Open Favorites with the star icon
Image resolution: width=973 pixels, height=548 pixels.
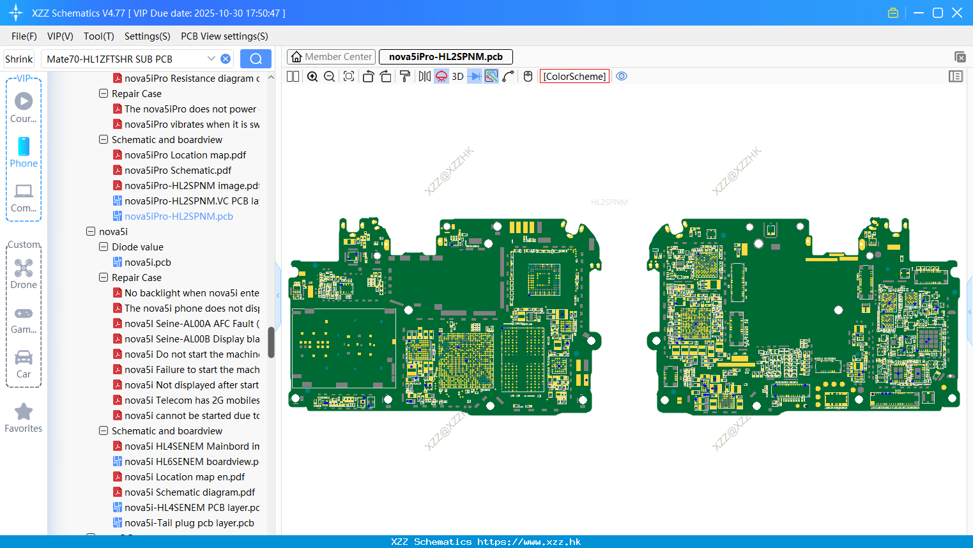pos(24,418)
